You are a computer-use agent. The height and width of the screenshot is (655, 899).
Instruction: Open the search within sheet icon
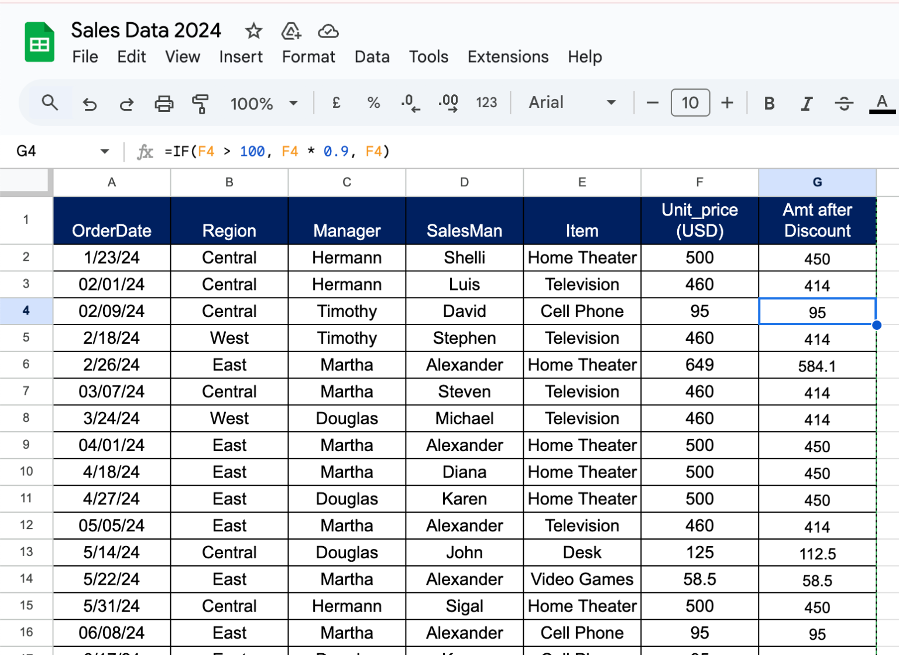point(50,103)
